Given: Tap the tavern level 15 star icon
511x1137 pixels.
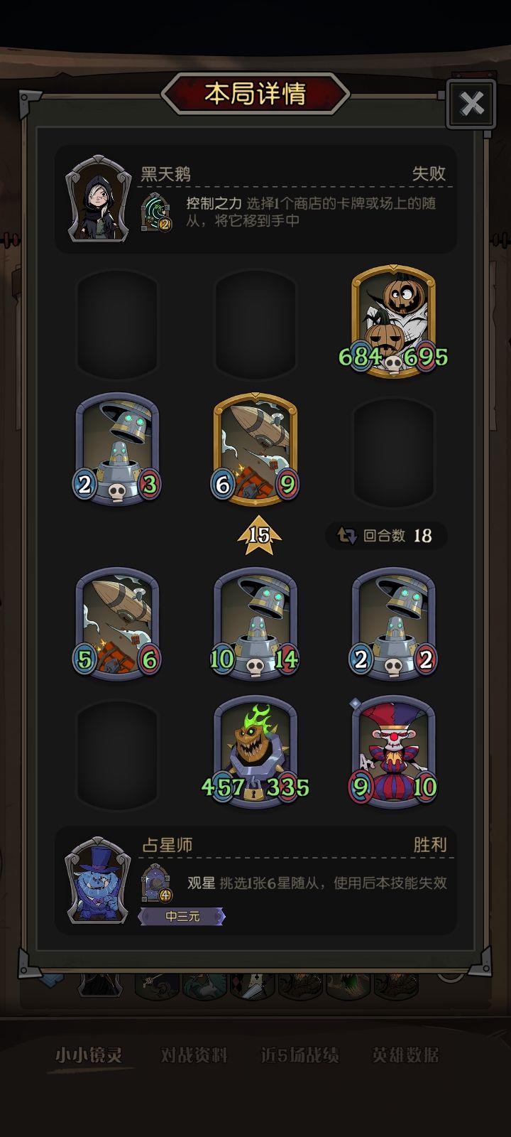Looking at the screenshot, I should point(259,535).
